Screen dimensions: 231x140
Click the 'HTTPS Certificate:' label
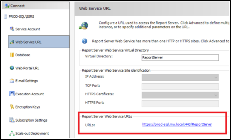[x=99, y=94]
